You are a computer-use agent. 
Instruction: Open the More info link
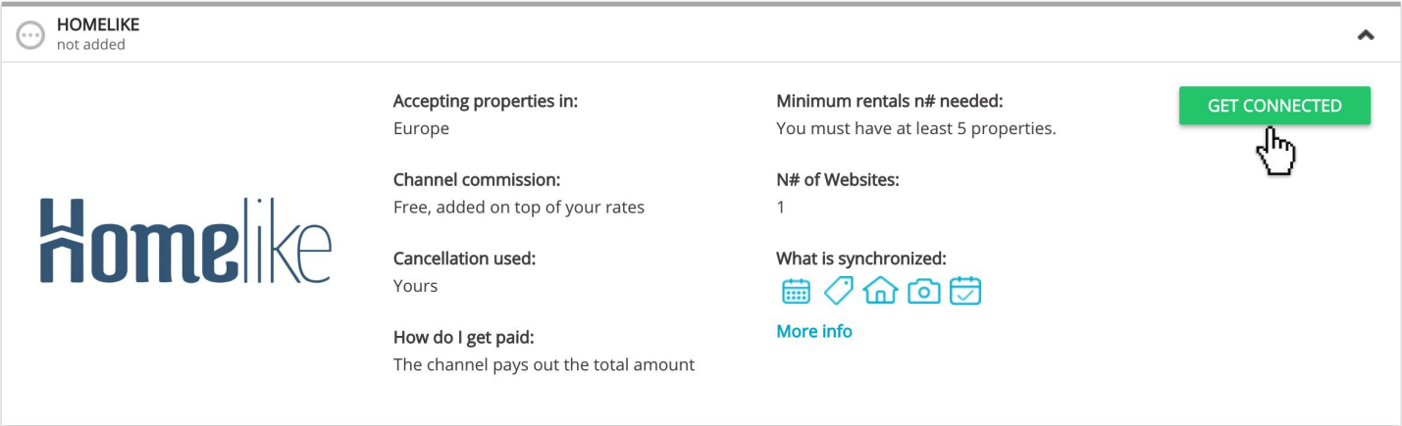[x=813, y=331]
